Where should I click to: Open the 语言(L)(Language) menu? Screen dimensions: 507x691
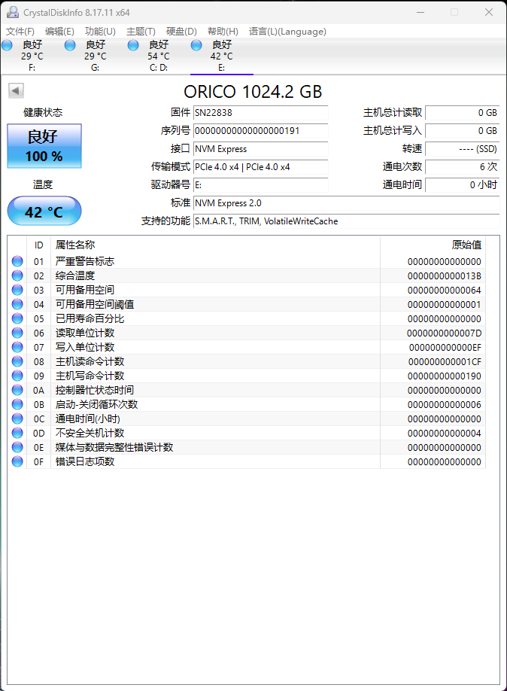pos(287,32)
